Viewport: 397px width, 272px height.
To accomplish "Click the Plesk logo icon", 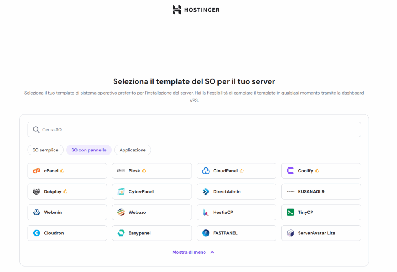I will (121, 170).
